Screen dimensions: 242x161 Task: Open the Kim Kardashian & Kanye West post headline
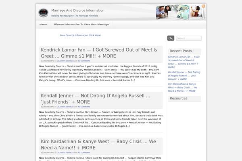click(x=98, y=144)
